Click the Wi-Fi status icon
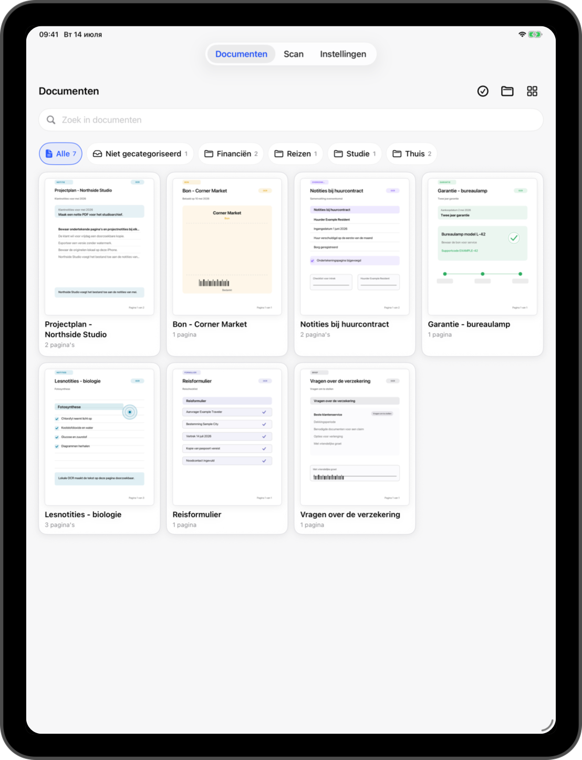This screenshot has height=760, width=582. (522, 34)
